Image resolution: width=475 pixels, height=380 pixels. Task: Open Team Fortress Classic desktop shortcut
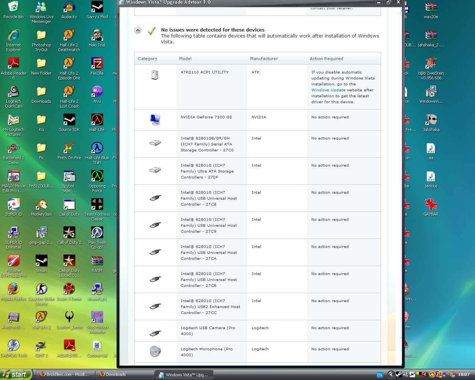point(97,210)
